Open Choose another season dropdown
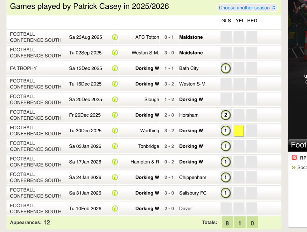The image size is (307, 232). pyautogui.click(x=247, y=8)
